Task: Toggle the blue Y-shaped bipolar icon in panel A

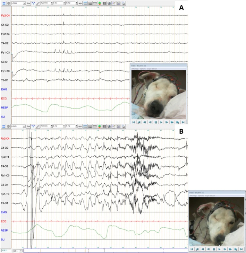Action: click(33, 3)
